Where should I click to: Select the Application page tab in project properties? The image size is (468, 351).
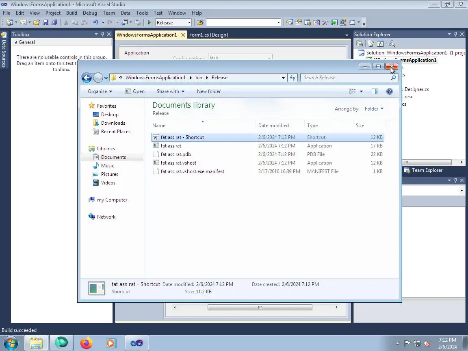[x=136, y=53]
